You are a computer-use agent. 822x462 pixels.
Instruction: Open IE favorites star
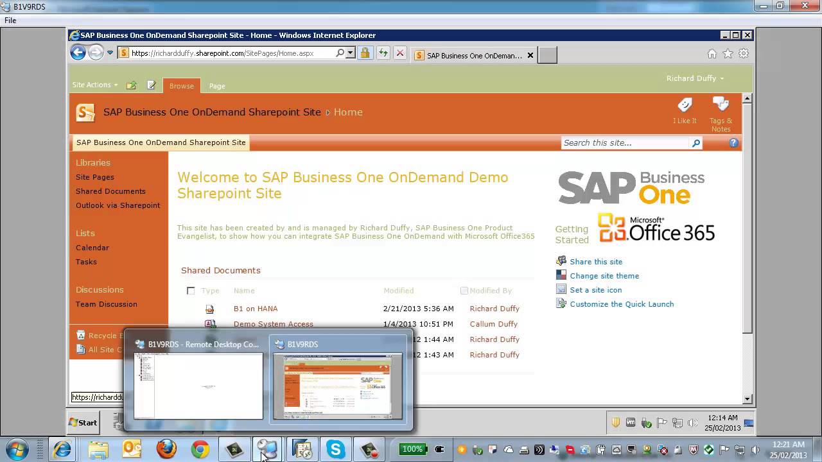pyautogui.click(x=728, y=54)
